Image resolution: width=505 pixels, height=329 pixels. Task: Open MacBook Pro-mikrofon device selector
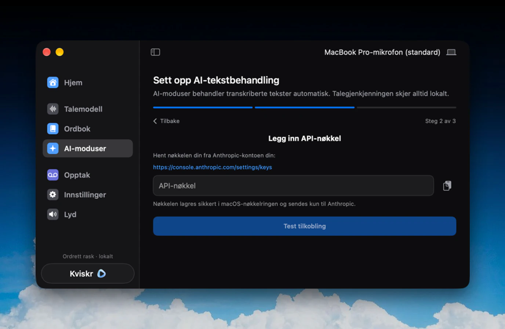tap(390, 52)
